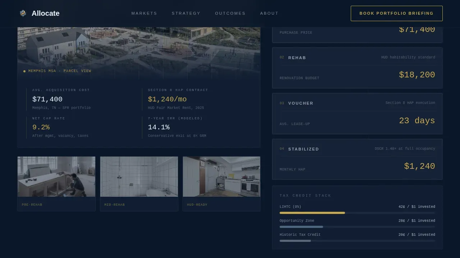Click the Memphis MSA aerial parcel image

coord(139,53)
